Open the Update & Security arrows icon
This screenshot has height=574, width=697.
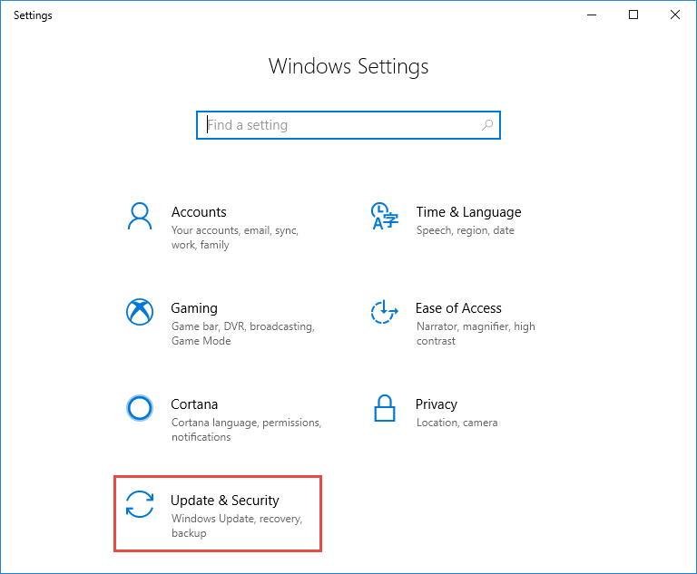tap(140, 504)
